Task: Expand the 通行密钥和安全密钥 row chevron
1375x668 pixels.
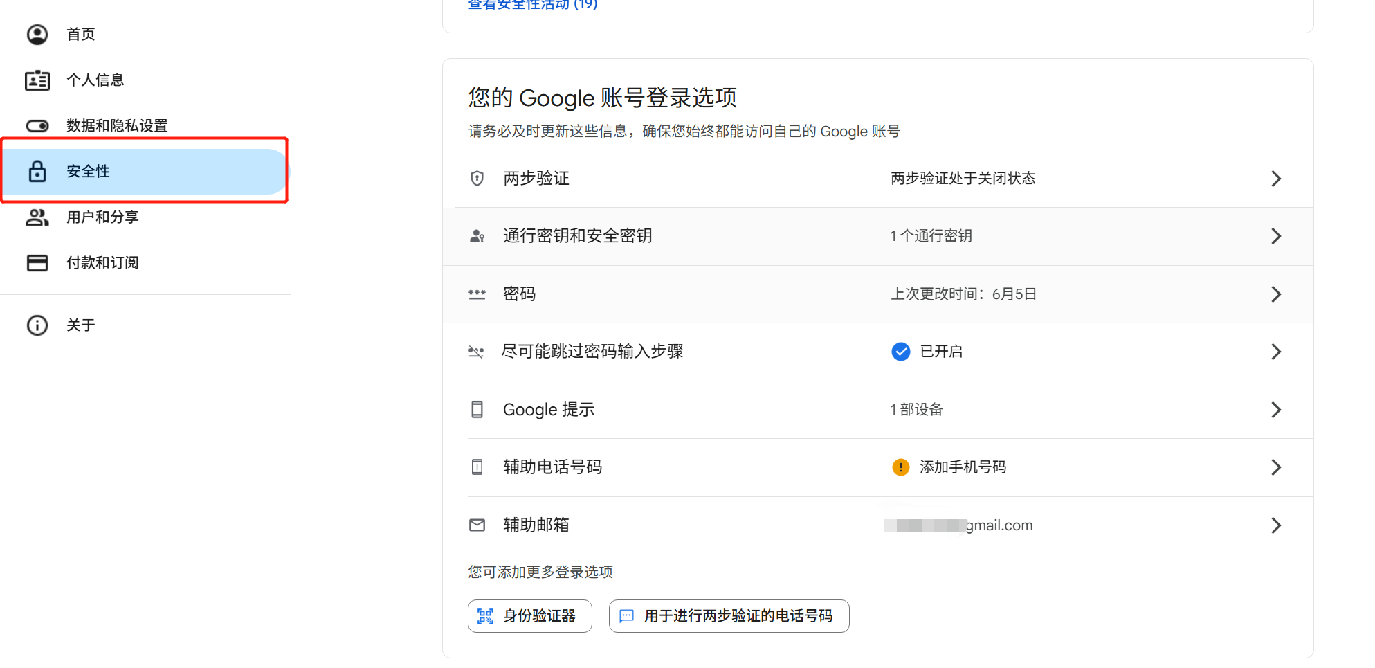Action: pyautogui.click(x=1276, y=236)
